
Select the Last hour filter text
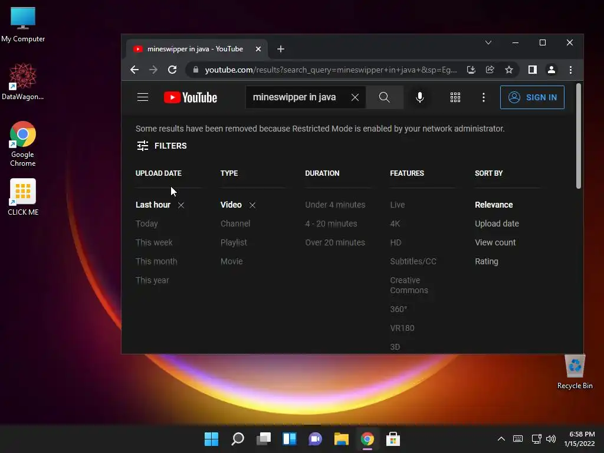[x=153, y=205]
